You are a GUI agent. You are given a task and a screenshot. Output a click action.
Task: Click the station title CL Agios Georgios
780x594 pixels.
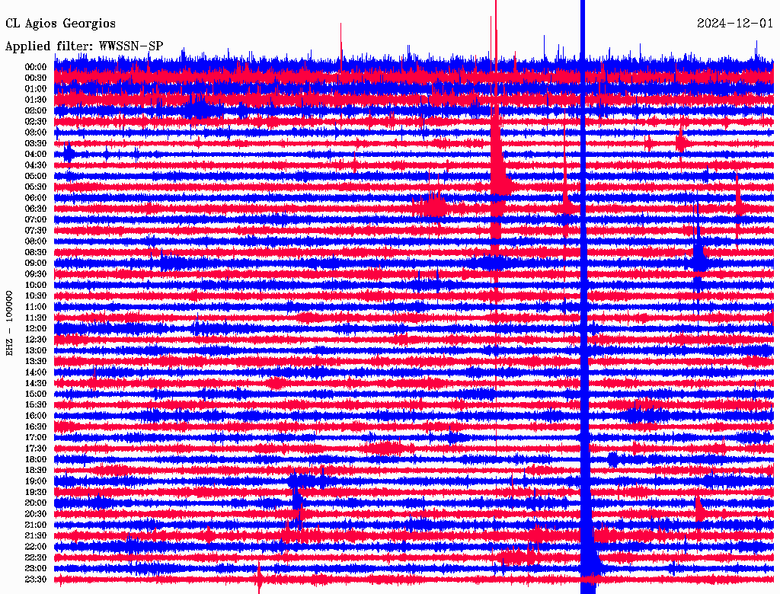tap(60, 24)
